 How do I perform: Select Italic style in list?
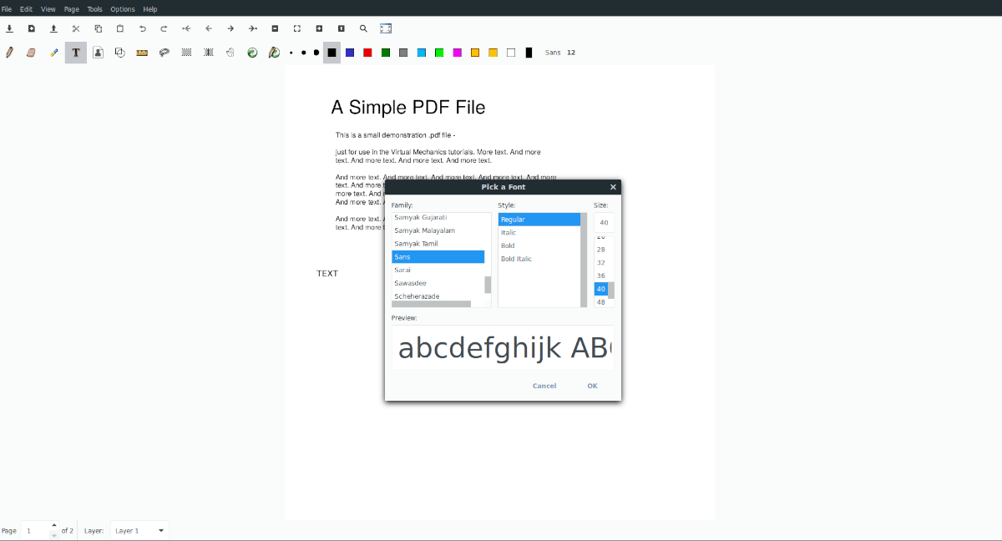point(539,233)
